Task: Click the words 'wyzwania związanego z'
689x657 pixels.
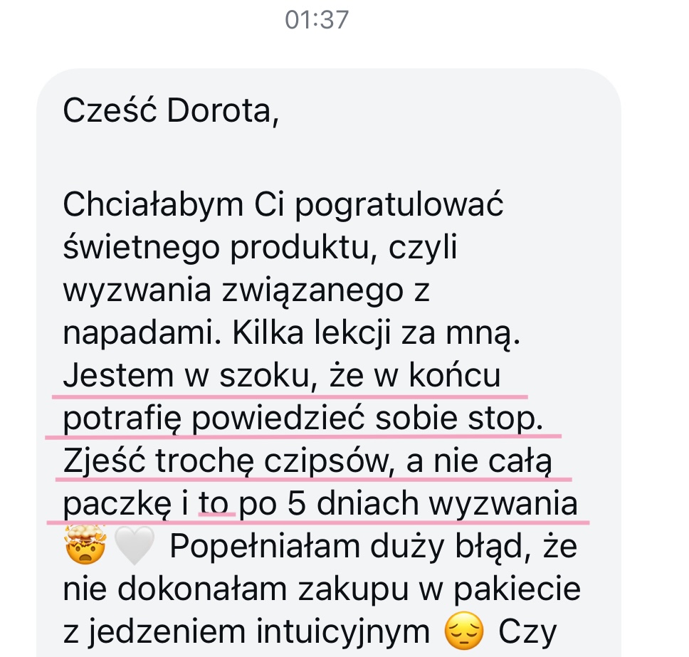Action: click(246, 291)
